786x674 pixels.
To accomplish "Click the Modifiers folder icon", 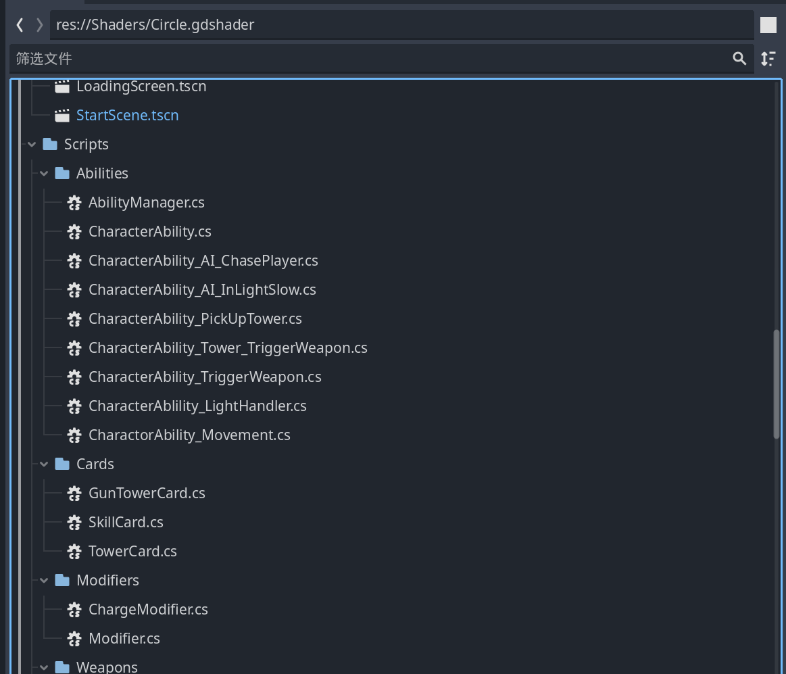I will (x=62, y=580).
